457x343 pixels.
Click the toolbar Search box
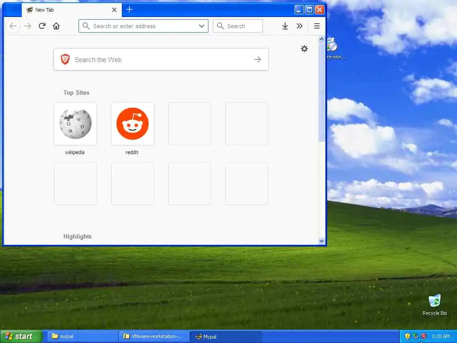pyautogui.click(x=238, y=26)
